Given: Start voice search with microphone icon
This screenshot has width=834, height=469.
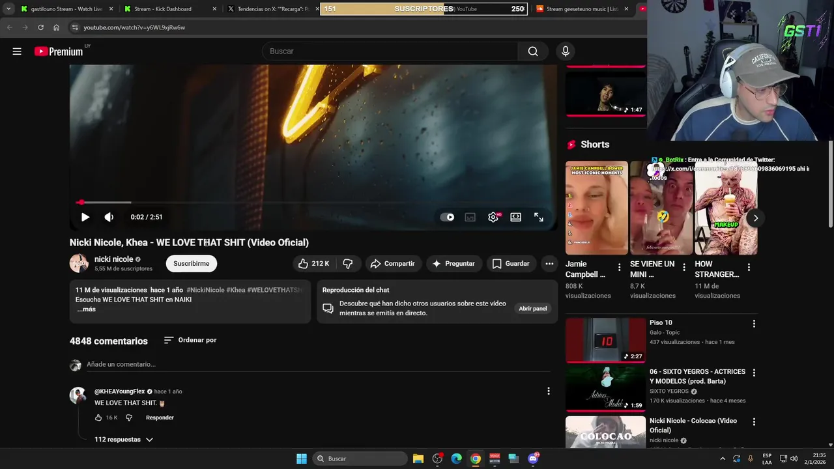Looking at the screenshot, I should [x=566, y=51].
